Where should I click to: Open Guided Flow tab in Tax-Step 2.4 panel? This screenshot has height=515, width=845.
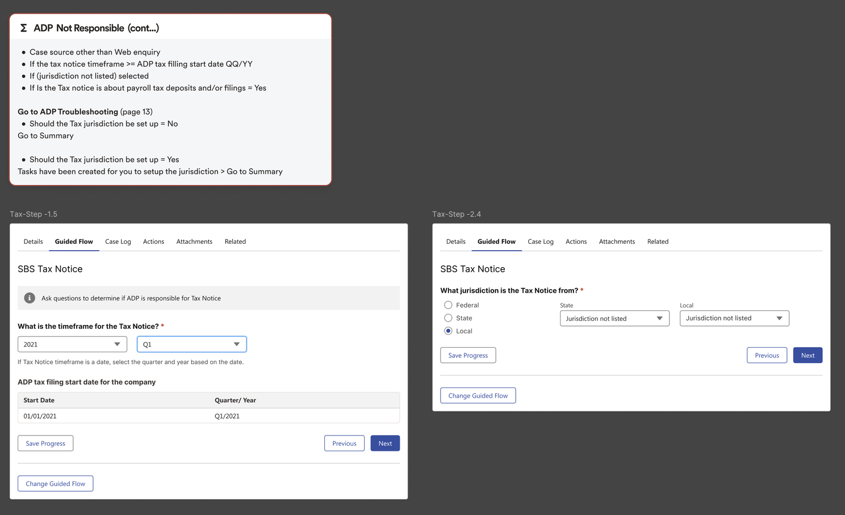click(496, 242)
